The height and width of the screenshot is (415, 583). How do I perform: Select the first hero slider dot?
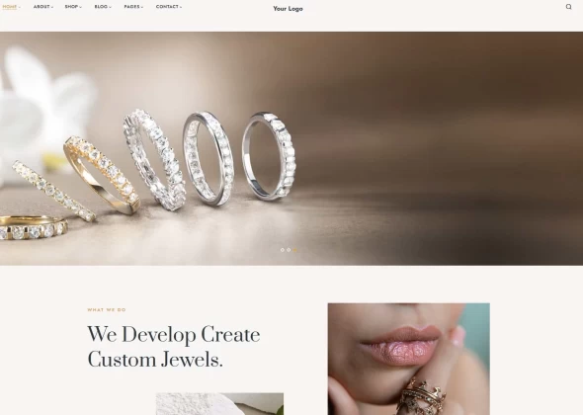pyautogui.click(x=283, y=250)
